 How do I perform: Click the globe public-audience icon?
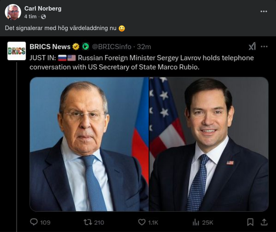click(43, 17)
